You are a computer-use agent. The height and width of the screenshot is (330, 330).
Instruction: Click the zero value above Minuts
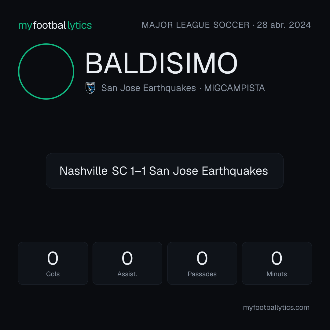277,258
